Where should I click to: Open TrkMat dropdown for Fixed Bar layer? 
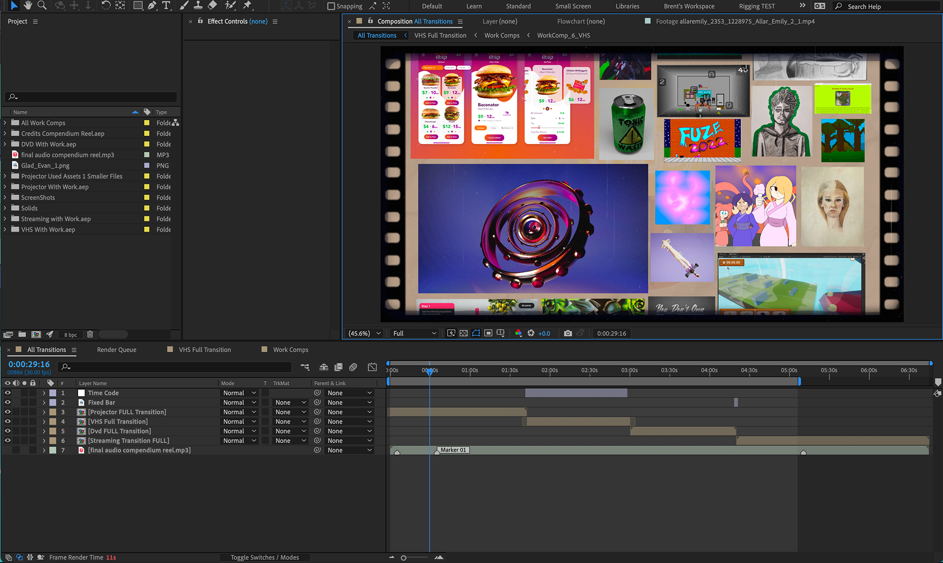point(290,402)
